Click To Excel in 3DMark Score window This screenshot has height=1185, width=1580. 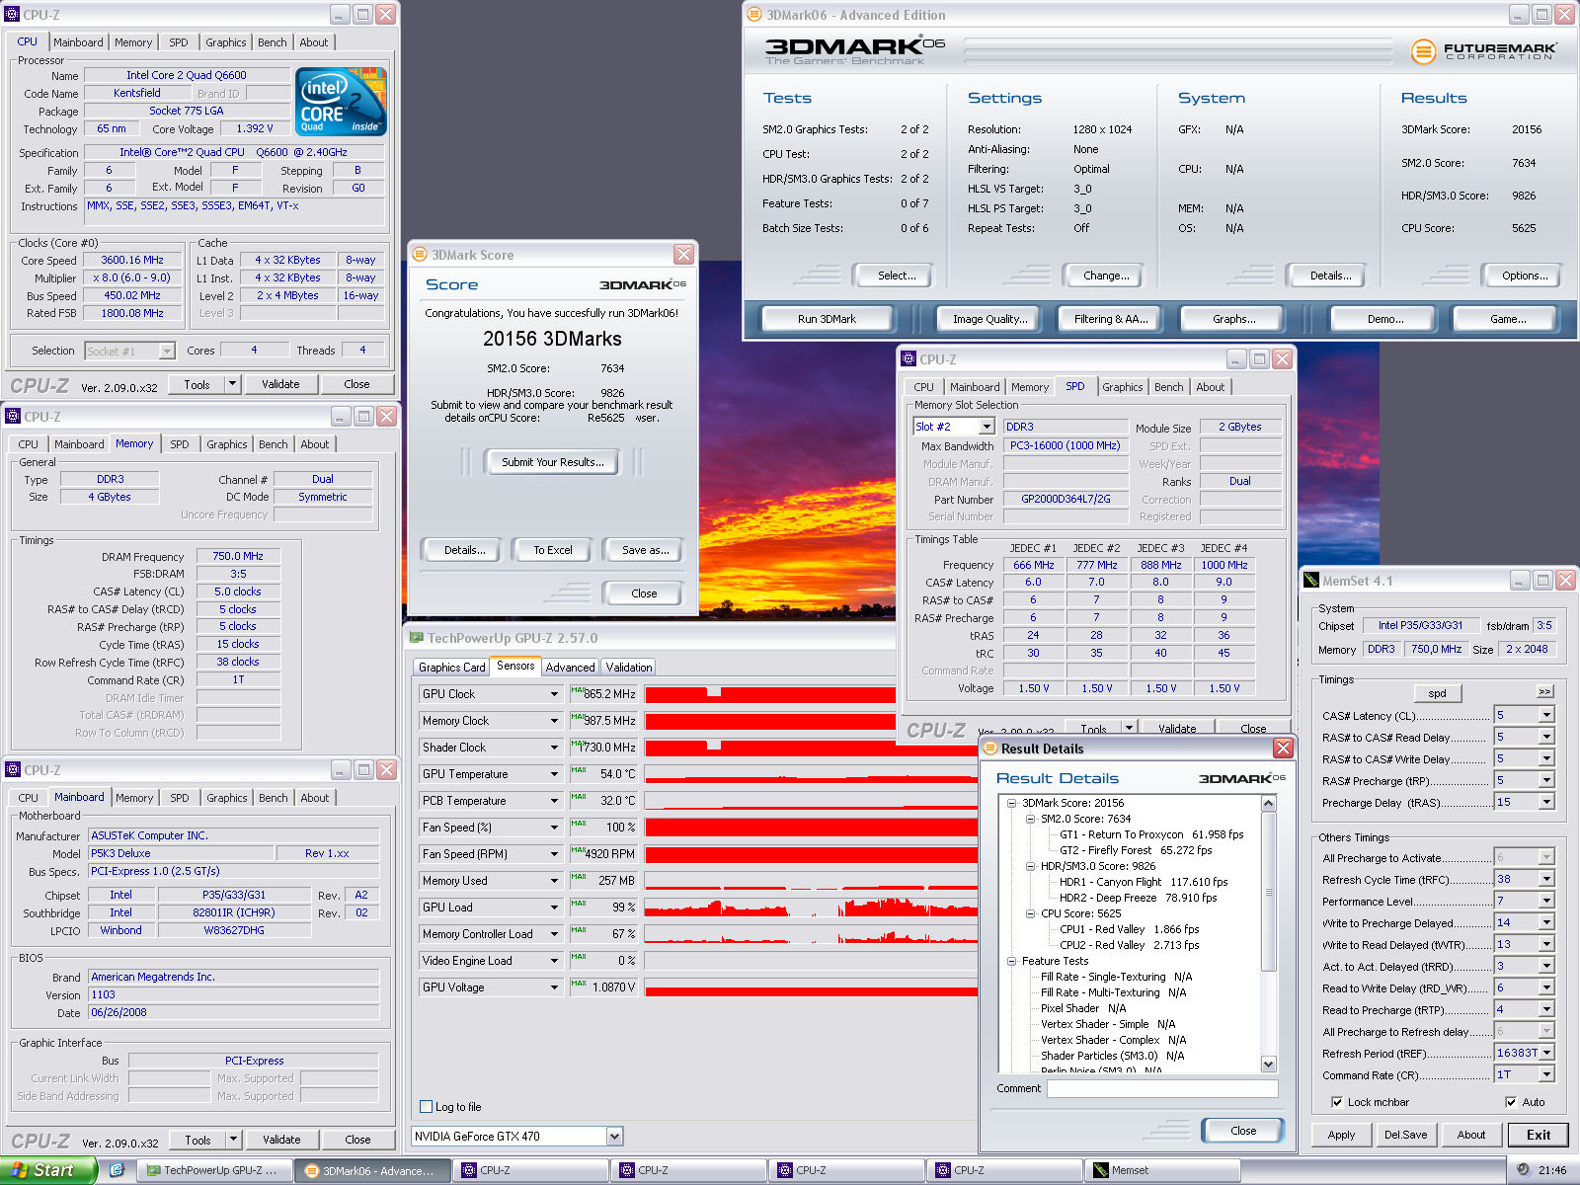pyautogui.click(x=552, y=550)
